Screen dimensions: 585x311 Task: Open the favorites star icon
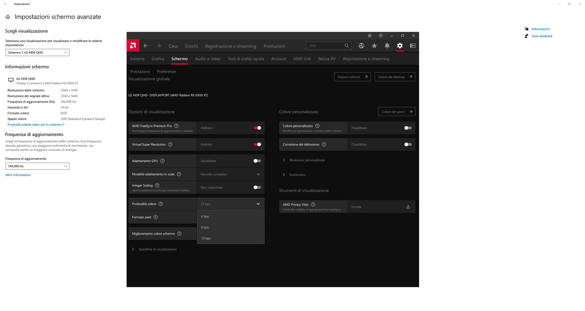point(374,46)
